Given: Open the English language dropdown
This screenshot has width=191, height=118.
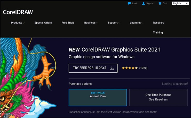Looking at the screenshot, I should (x=180, y=3).
